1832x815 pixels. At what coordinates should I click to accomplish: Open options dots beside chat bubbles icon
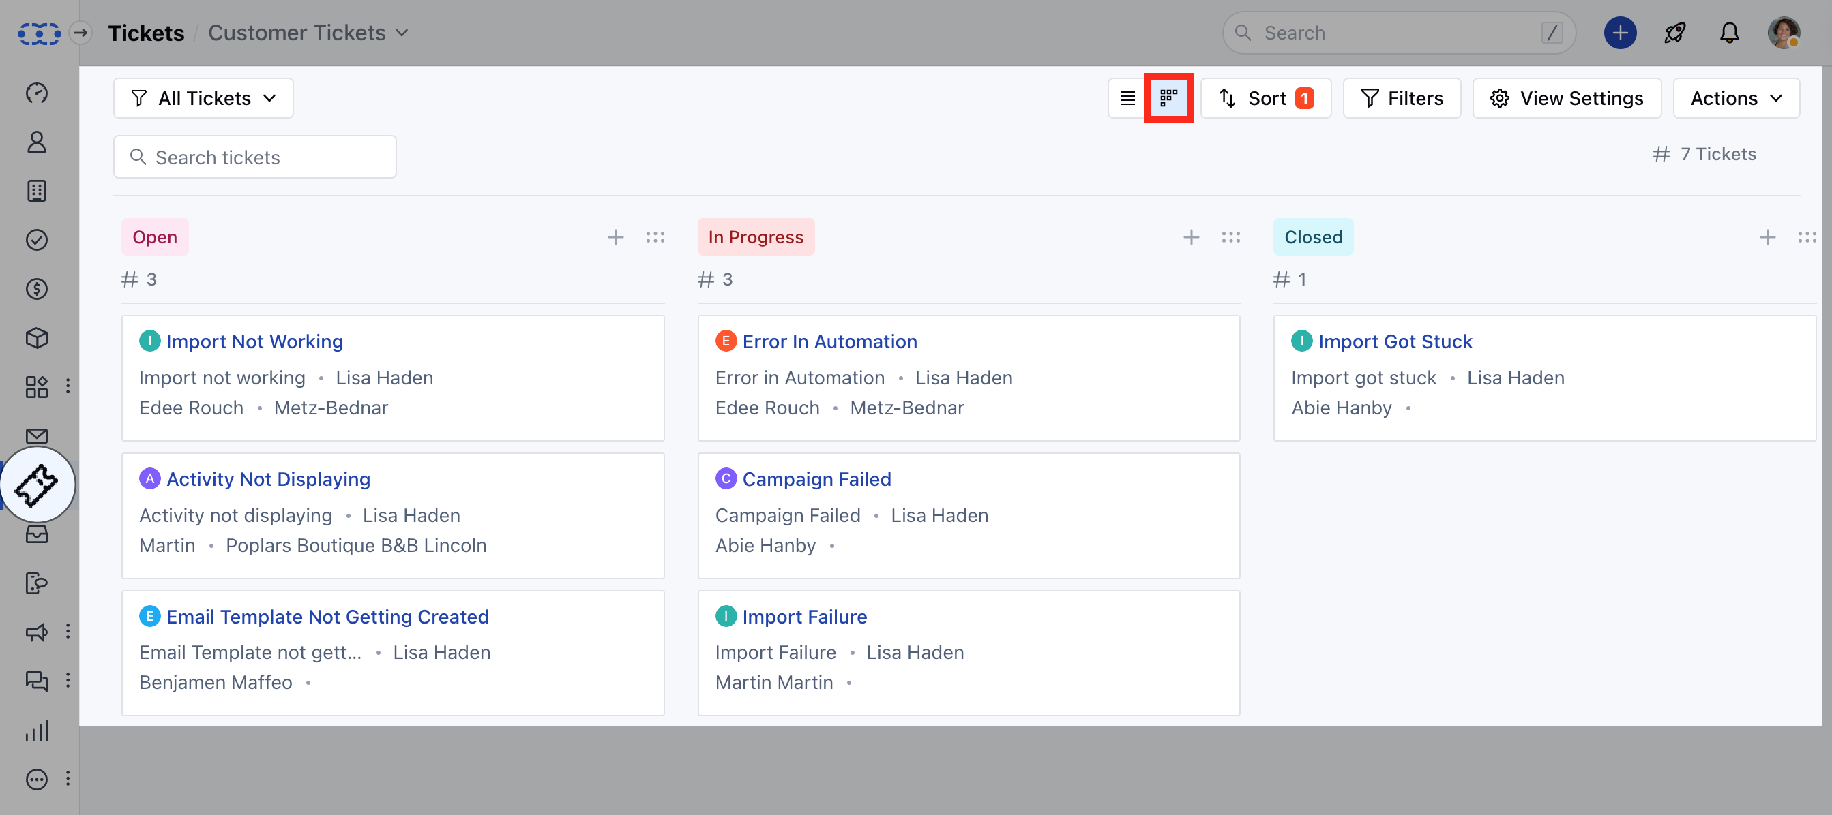tap(68, 681)
